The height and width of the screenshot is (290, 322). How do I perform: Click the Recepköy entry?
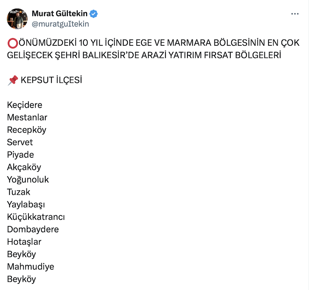click(x=26, y=130)
